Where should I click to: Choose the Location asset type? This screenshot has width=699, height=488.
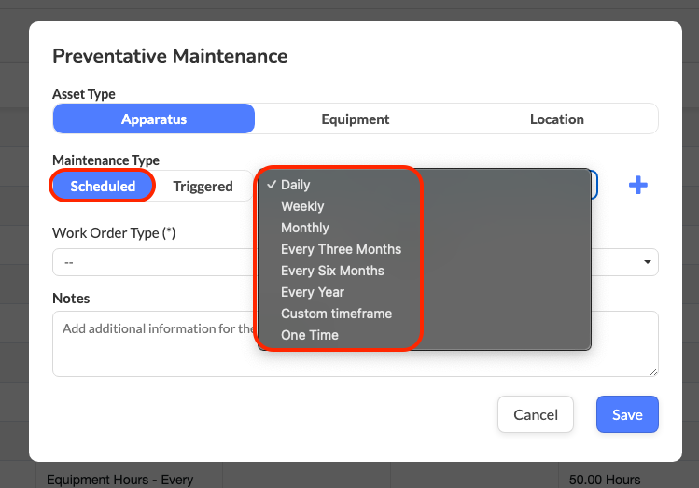pyautogui.click(x=556, y=119)
